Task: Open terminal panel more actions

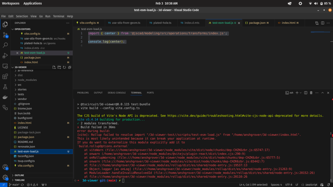Action: pyautogui.click(x=317, y=93)
